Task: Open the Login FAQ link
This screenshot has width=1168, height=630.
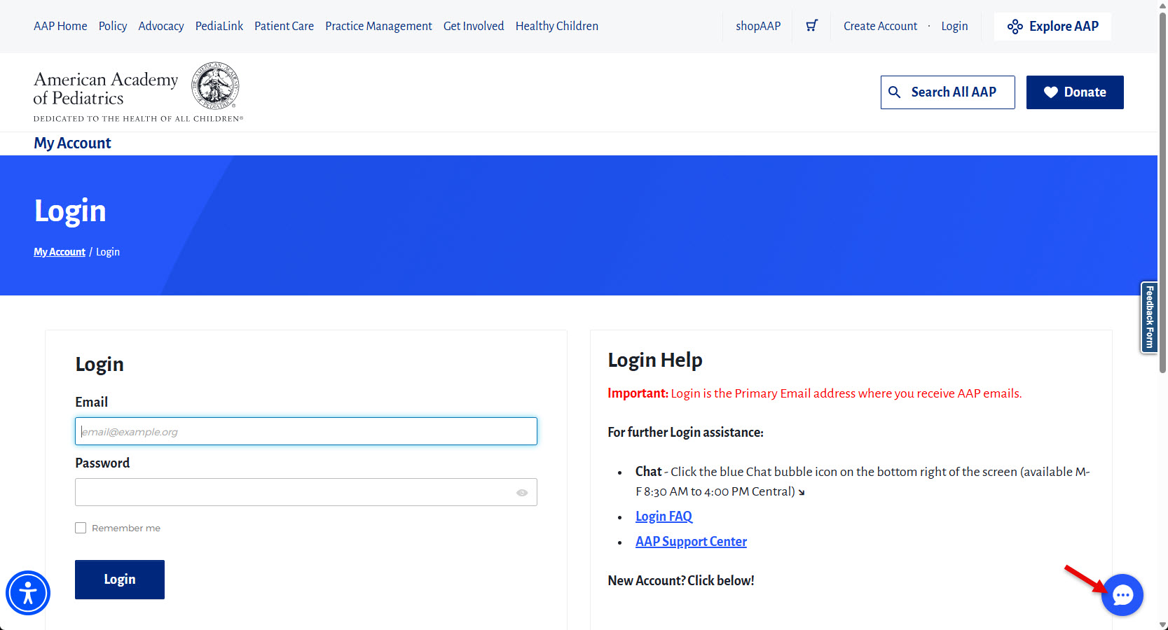Action: click(664, 517)
